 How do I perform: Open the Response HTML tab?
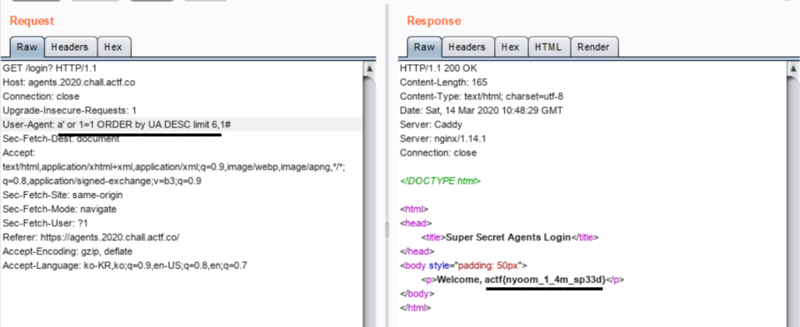(548, 47)
